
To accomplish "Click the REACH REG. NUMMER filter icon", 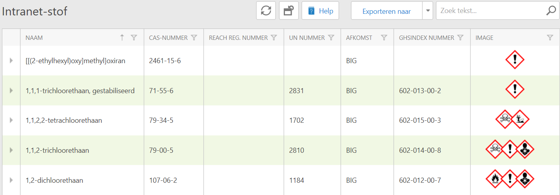I will pyautogui.click(x=274, y=38).
